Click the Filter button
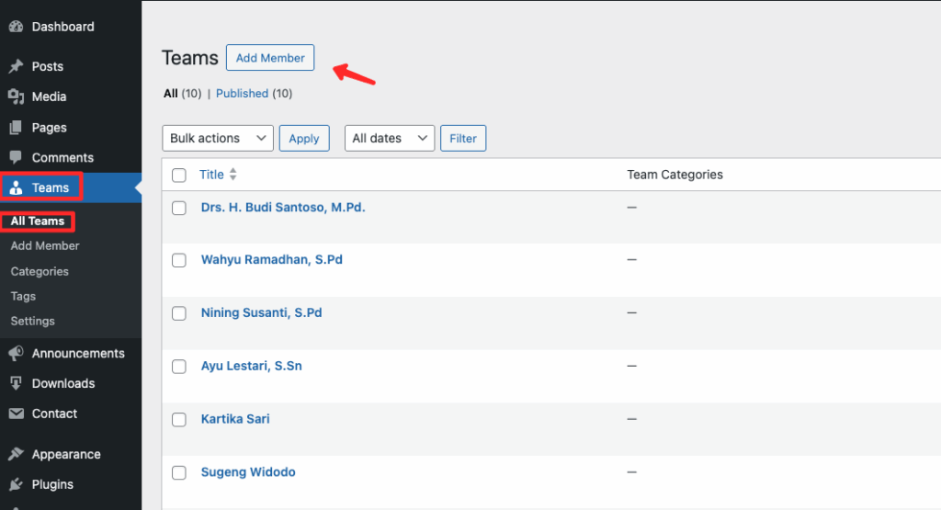Screen dimensions: 941x510 [463, 138]
